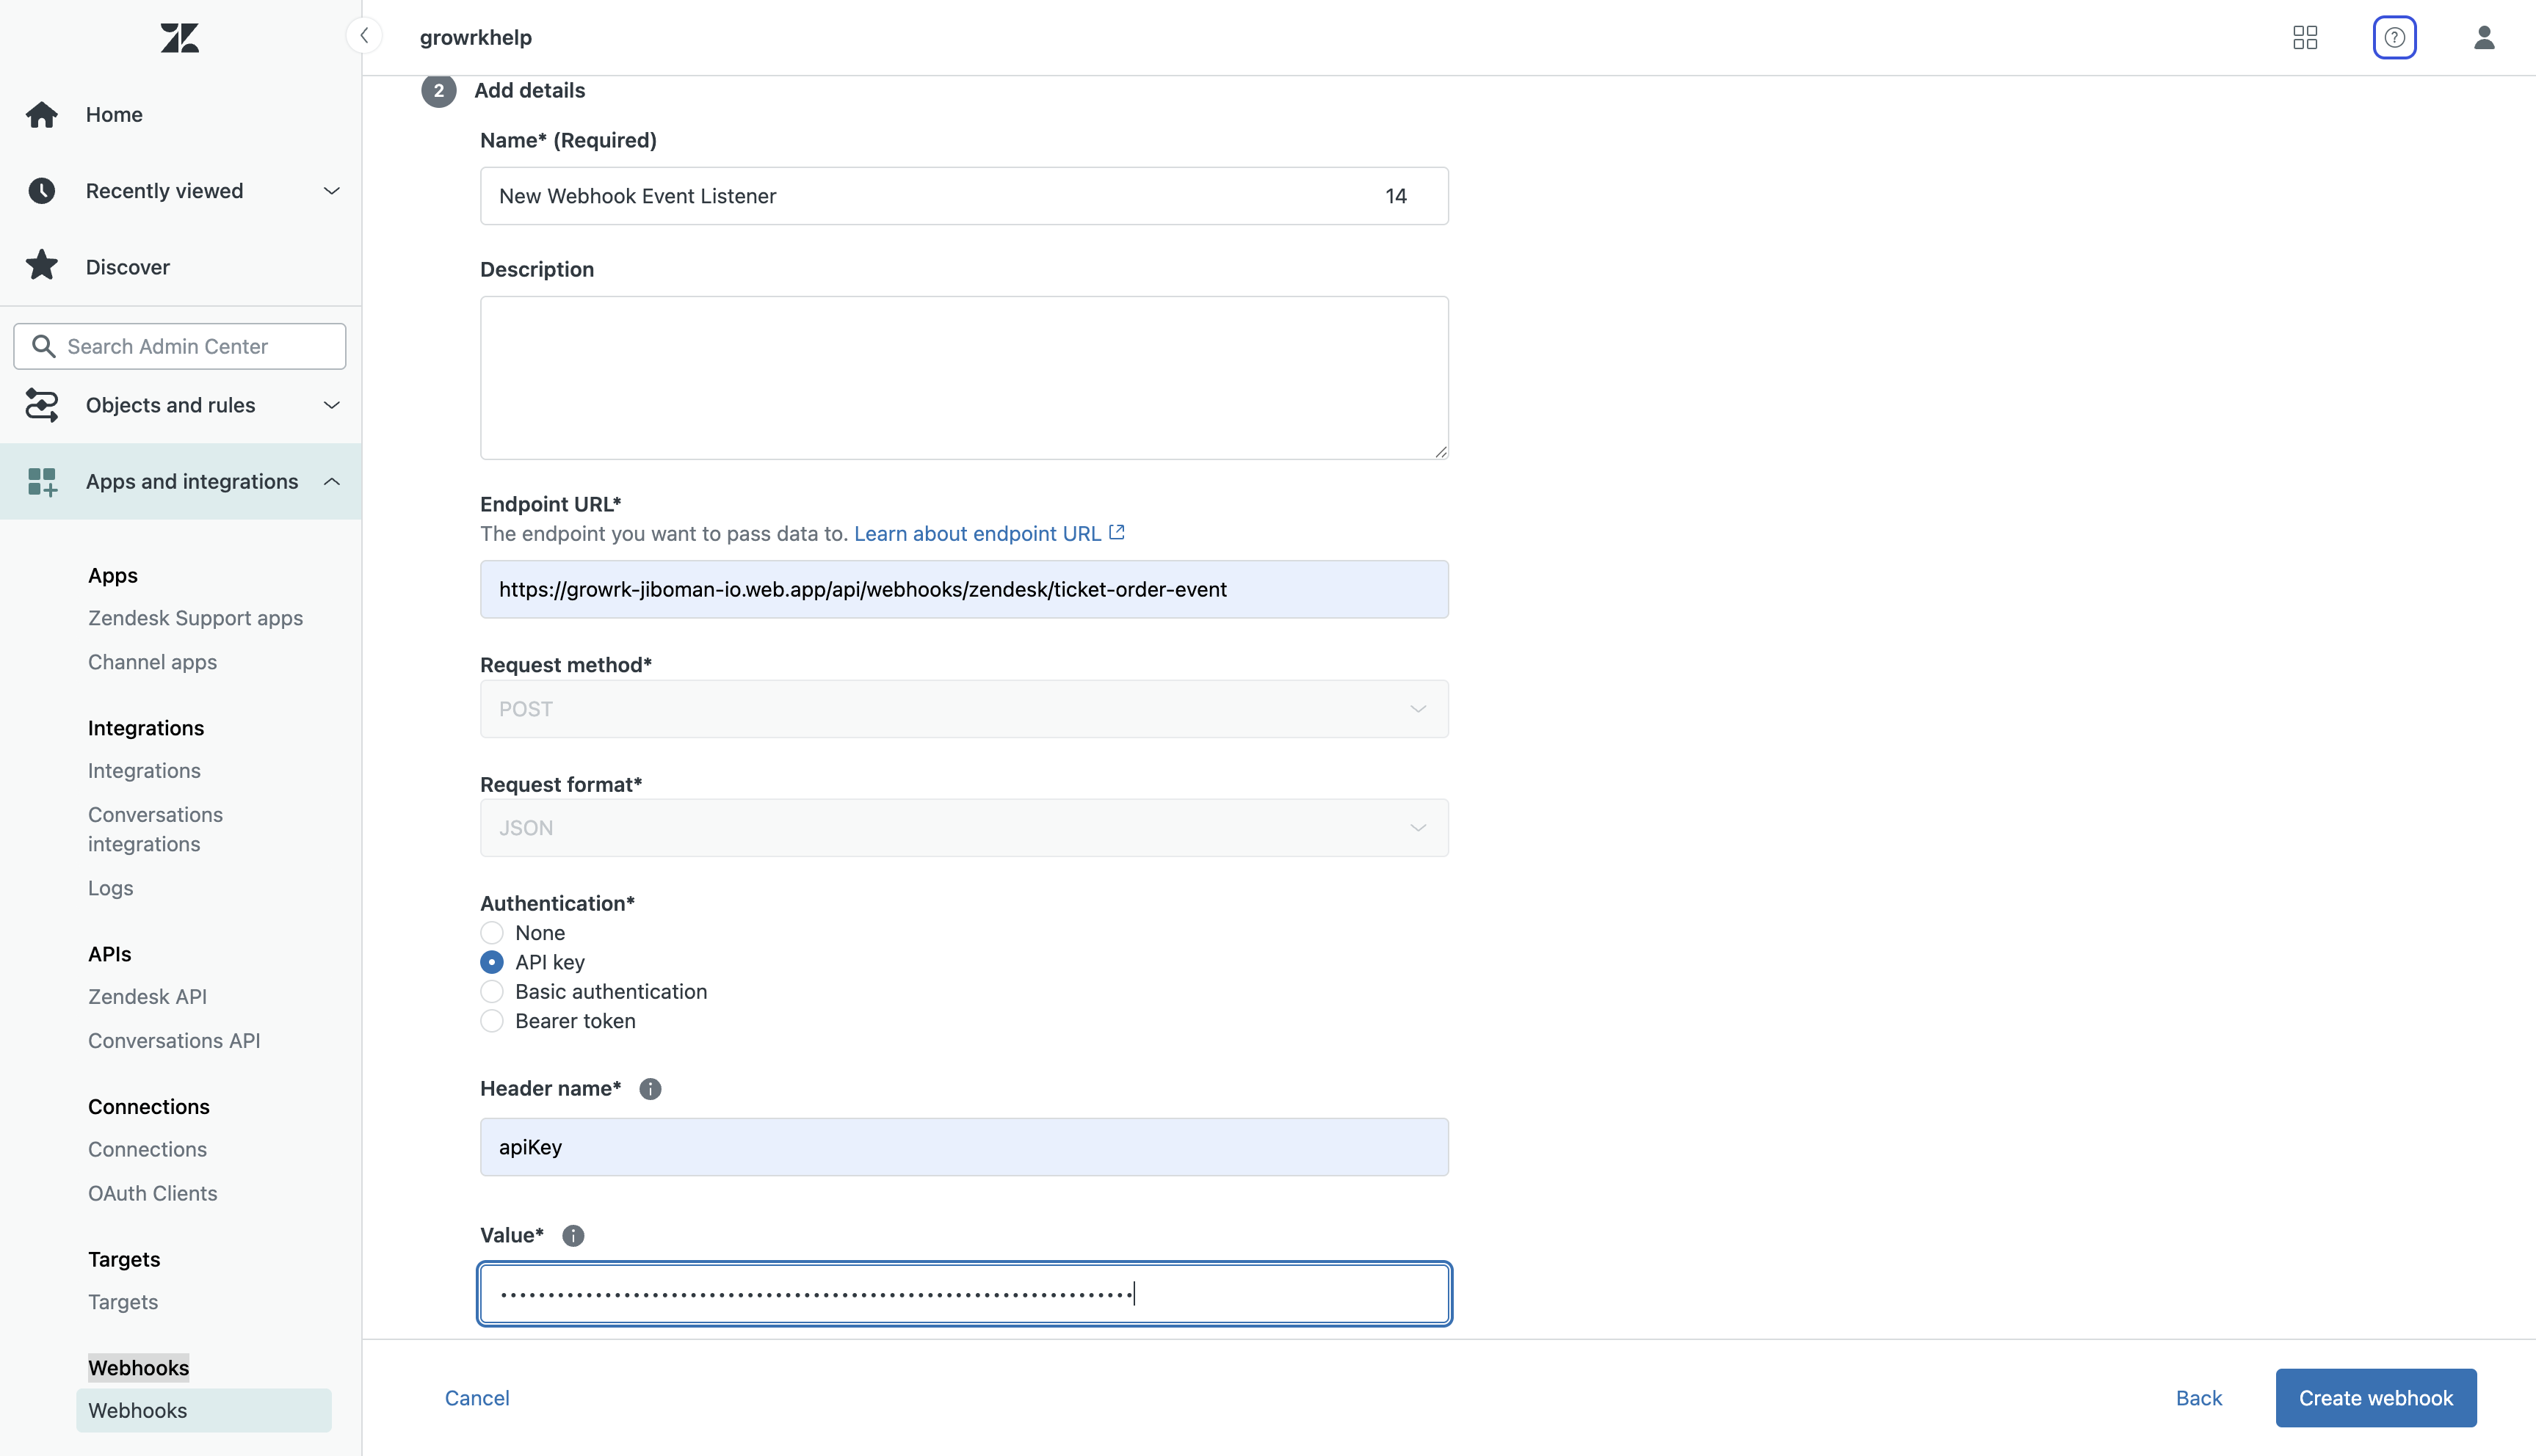This screenshot has height=1456, width=2536.
Task: Open the Help panel
Action: (x=2395, y=37)
